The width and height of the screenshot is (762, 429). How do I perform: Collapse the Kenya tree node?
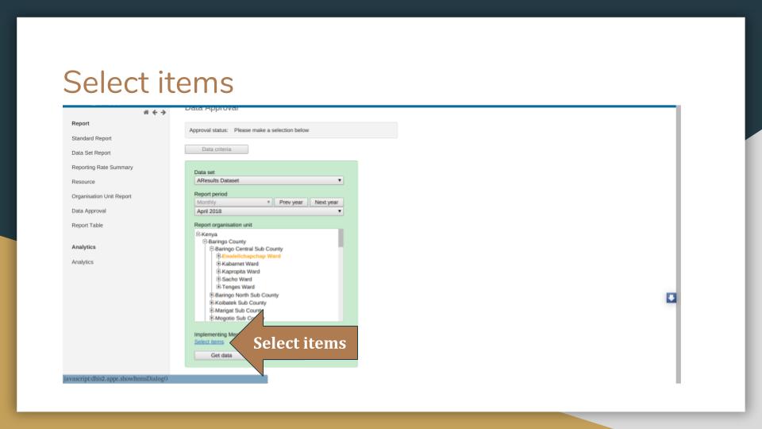pos(198,234)
